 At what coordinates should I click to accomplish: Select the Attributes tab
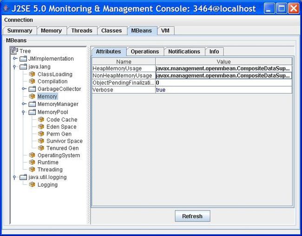(x=108, y=51)
